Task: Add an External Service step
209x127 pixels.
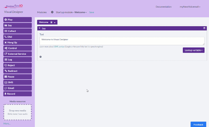Action: point(18,54)
